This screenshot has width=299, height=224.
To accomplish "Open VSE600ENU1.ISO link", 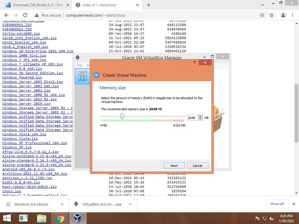I will tap(17, 25).
